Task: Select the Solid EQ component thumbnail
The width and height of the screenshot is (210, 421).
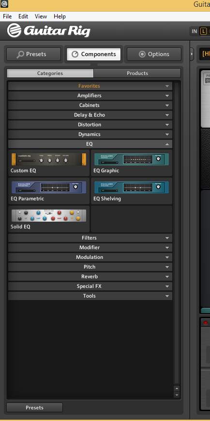Action: click(x=49, y=215)
